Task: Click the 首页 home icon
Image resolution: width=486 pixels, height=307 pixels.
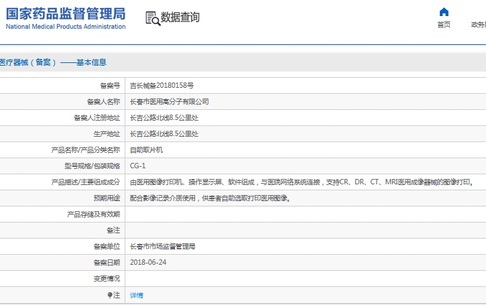Action: 444,12
